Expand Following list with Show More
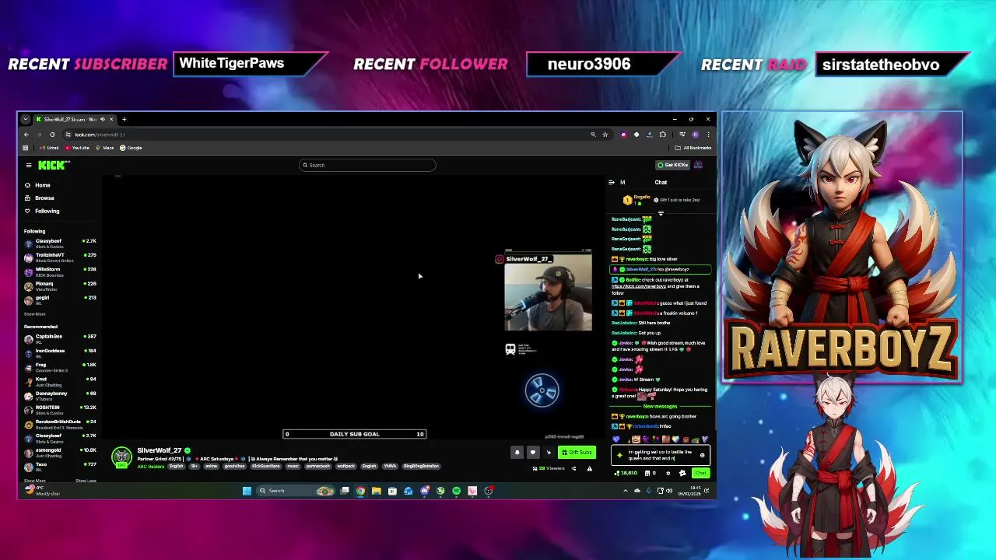Screen dimensions: 996x560 tap(34, 314)
